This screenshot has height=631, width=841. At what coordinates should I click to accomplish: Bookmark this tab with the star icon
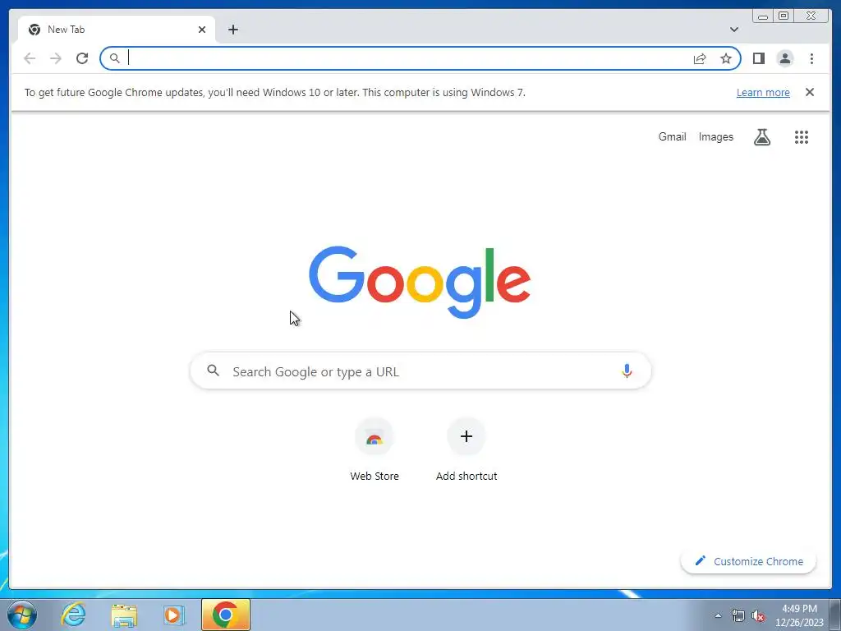point(726,58)
